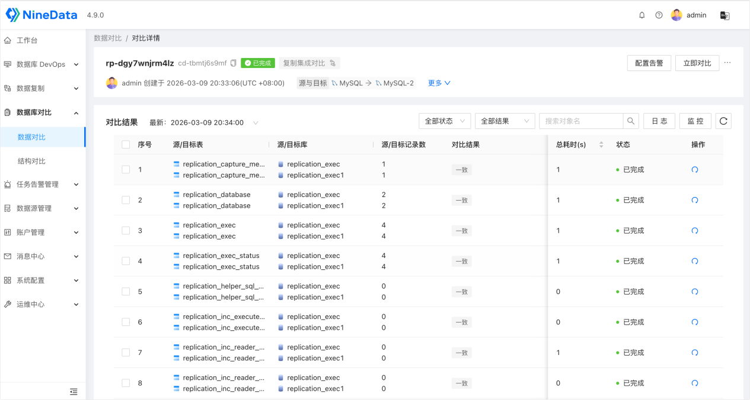Switch language with the translate icon

725,15
